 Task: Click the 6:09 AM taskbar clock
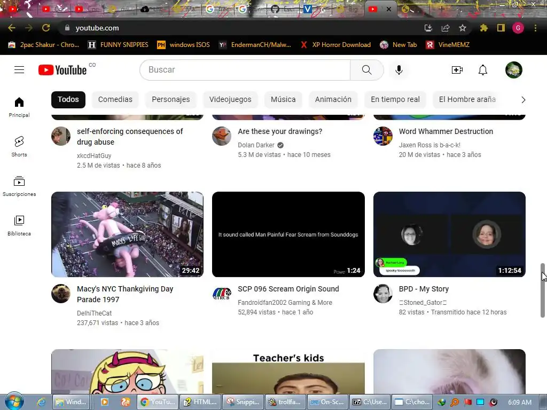520,403
